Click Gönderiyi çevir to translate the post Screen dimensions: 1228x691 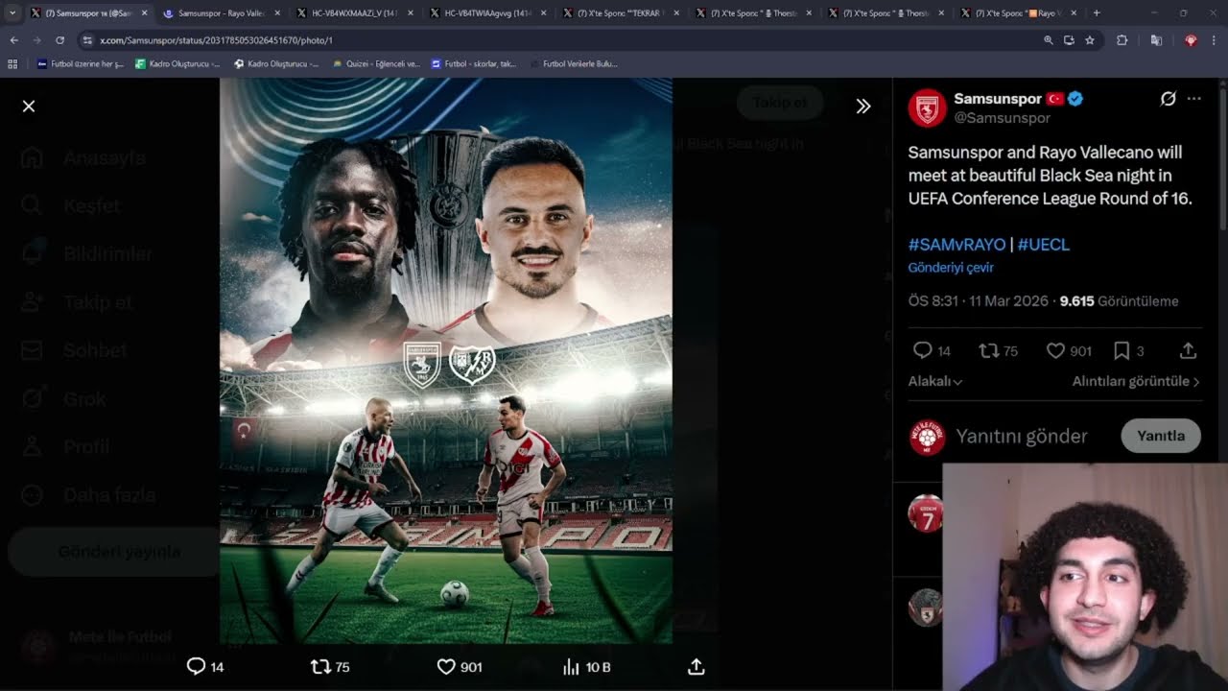point(951,268)
